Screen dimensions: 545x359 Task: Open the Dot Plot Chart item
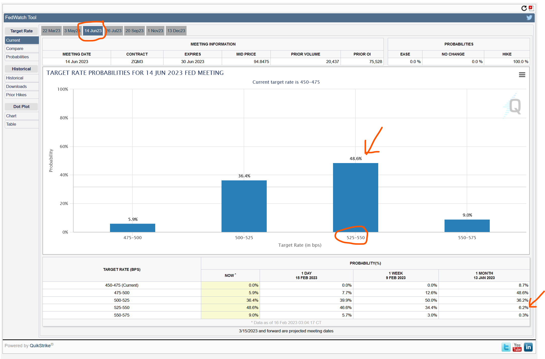[x=11, y=116]
